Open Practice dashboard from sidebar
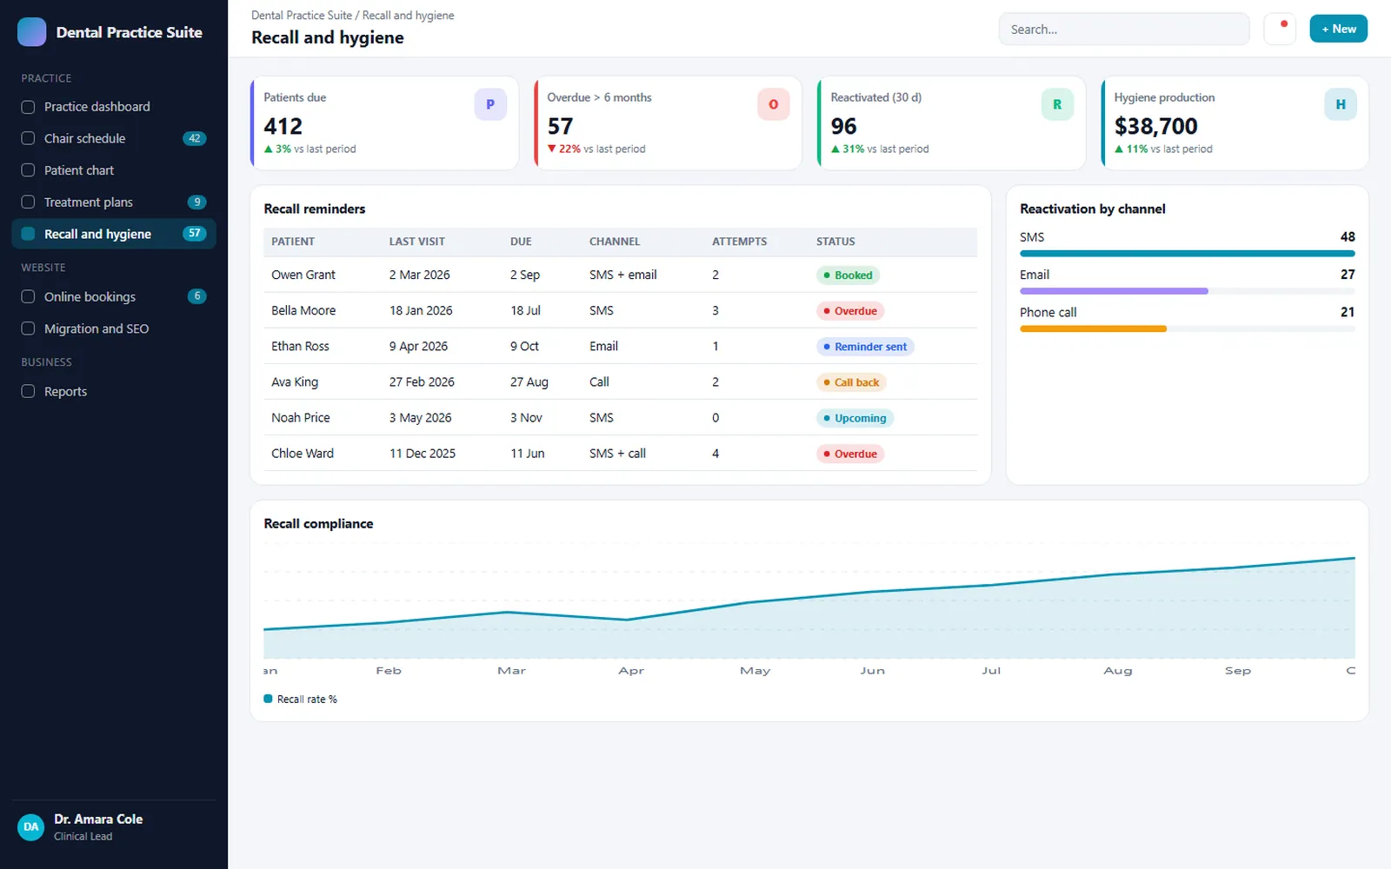1391x869 pixels. 114,107
